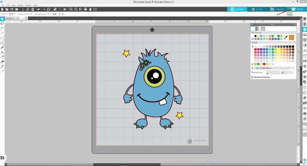Add new palette with plus button
Viewport: 307px width, 166px height.
(293, 68)
